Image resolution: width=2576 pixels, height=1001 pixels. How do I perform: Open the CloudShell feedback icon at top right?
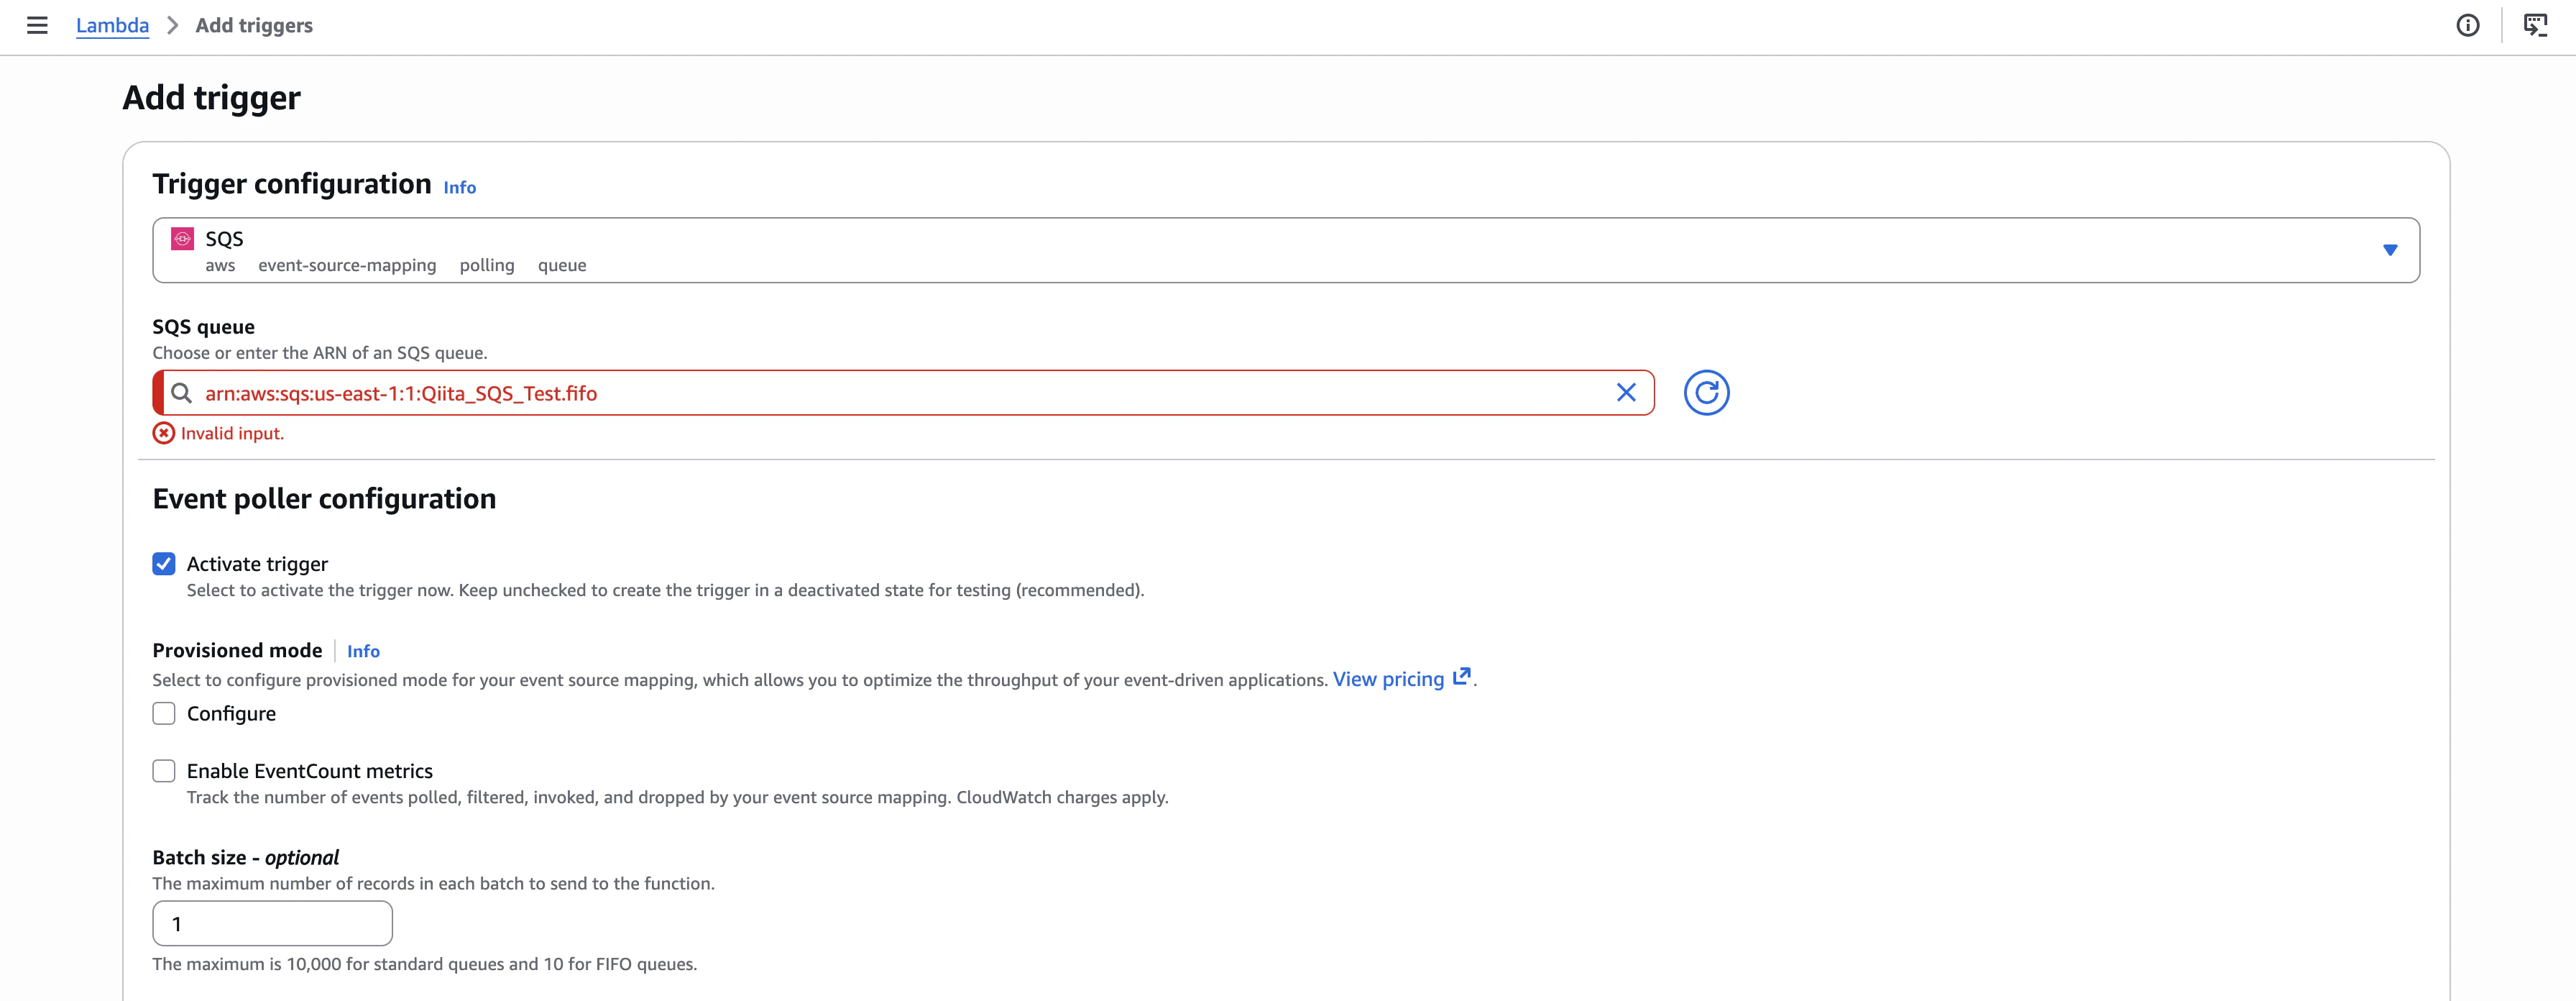[x=2535, y=25]
